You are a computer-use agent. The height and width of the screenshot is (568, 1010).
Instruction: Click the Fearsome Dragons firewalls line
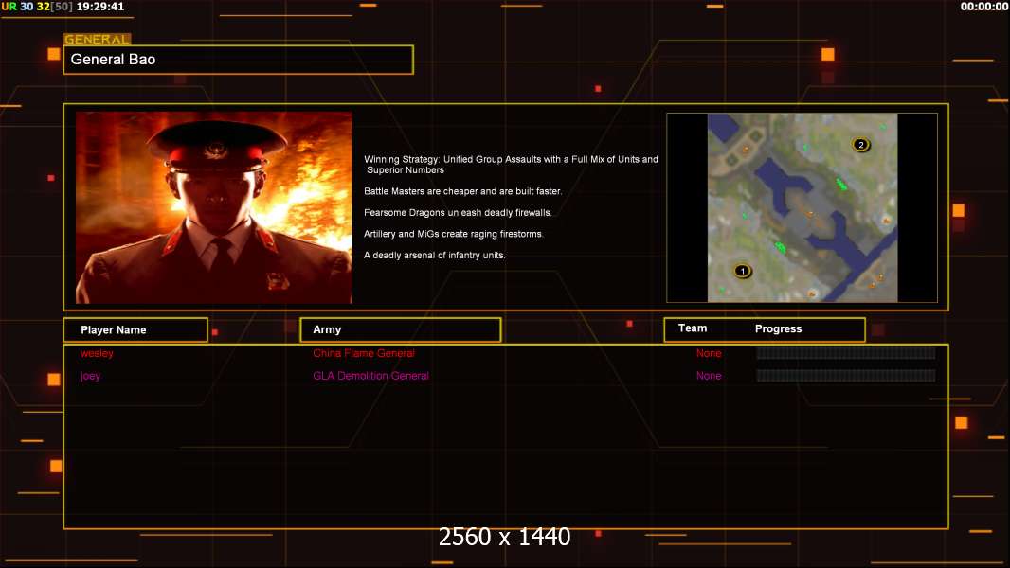[x=458, y=212]
